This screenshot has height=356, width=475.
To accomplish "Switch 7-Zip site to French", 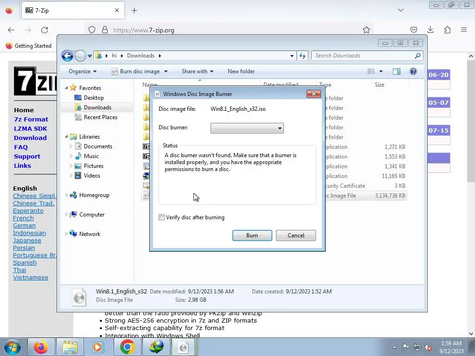I will (x=23, y=218).
